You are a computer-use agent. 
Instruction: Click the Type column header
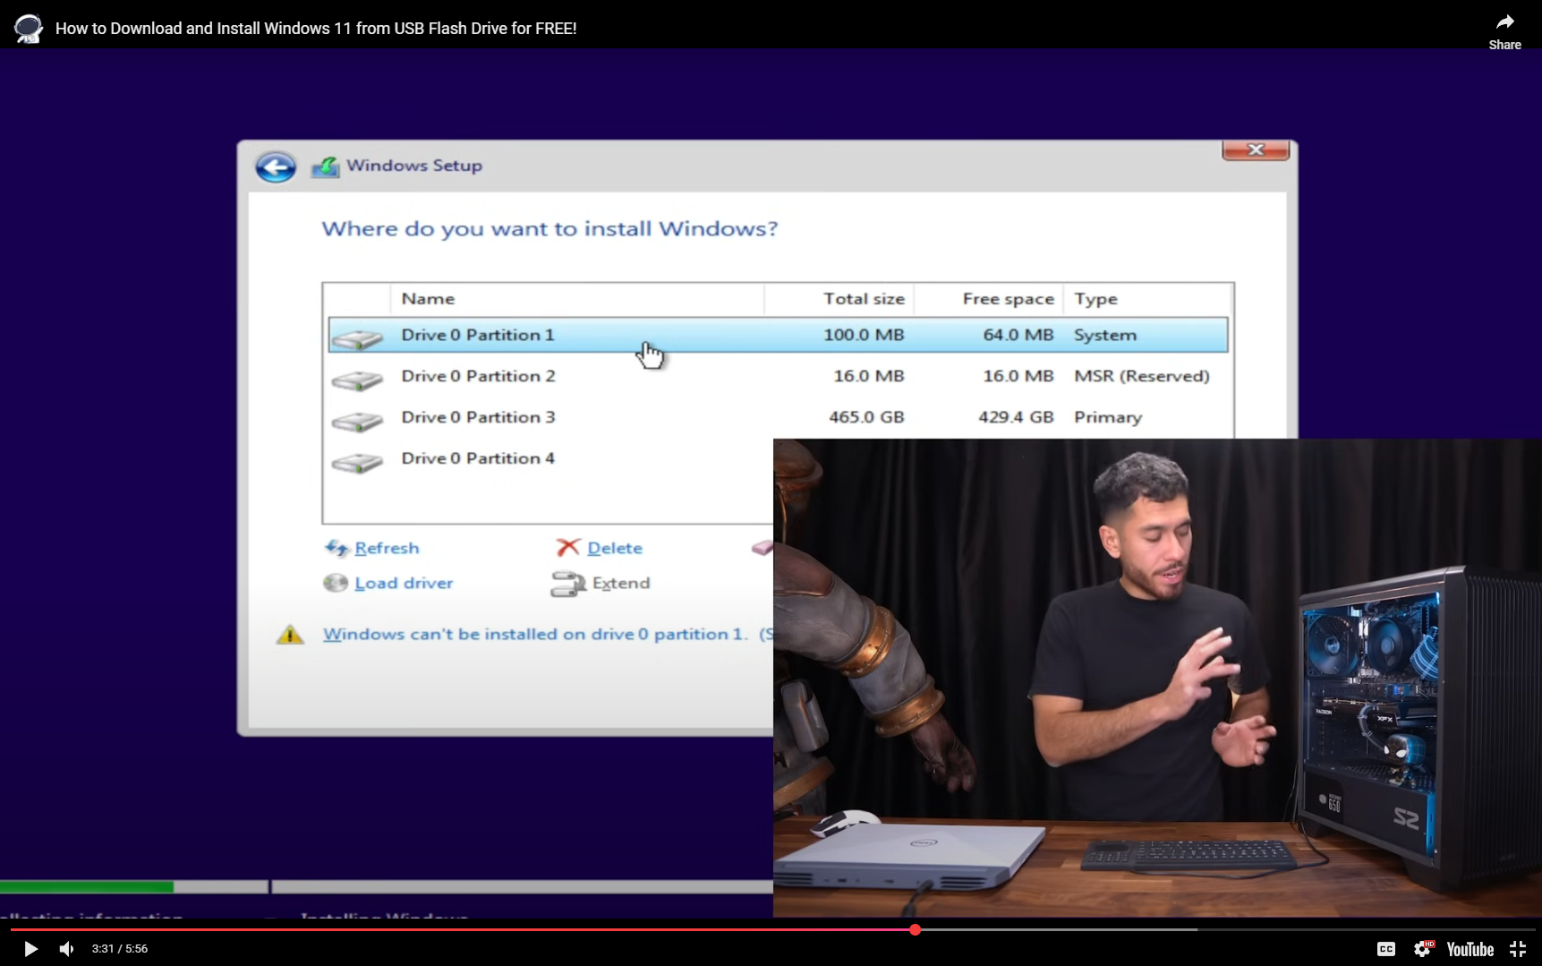[1095, 299]
